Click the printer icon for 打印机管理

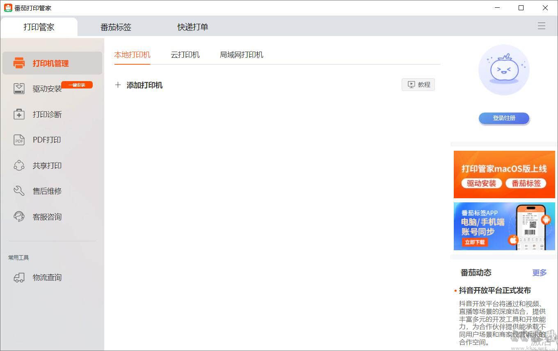tap(19, 63)
